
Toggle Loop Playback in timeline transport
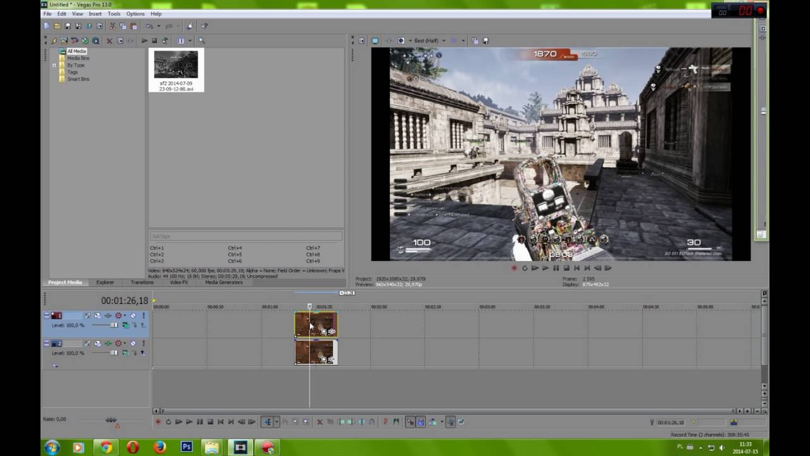(x=168, y=422)
